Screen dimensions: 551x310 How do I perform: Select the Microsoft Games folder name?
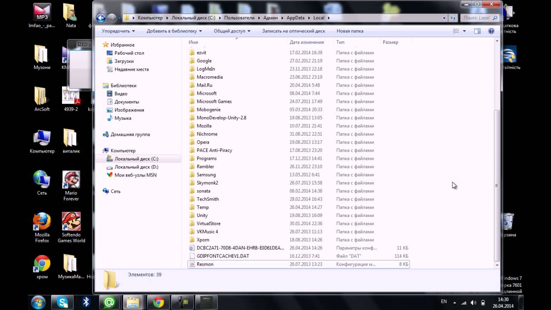pyautogui.click(x=214, y=102)
